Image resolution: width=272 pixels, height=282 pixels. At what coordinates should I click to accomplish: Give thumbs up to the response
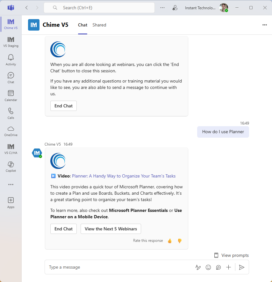(170, 241)
